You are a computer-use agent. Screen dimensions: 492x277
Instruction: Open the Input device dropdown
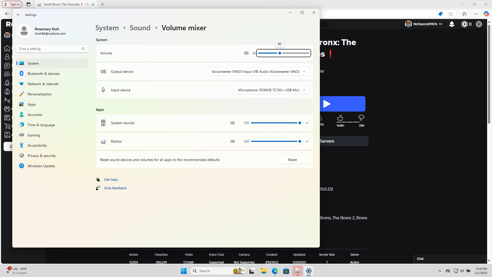click(x=272, y=90)
